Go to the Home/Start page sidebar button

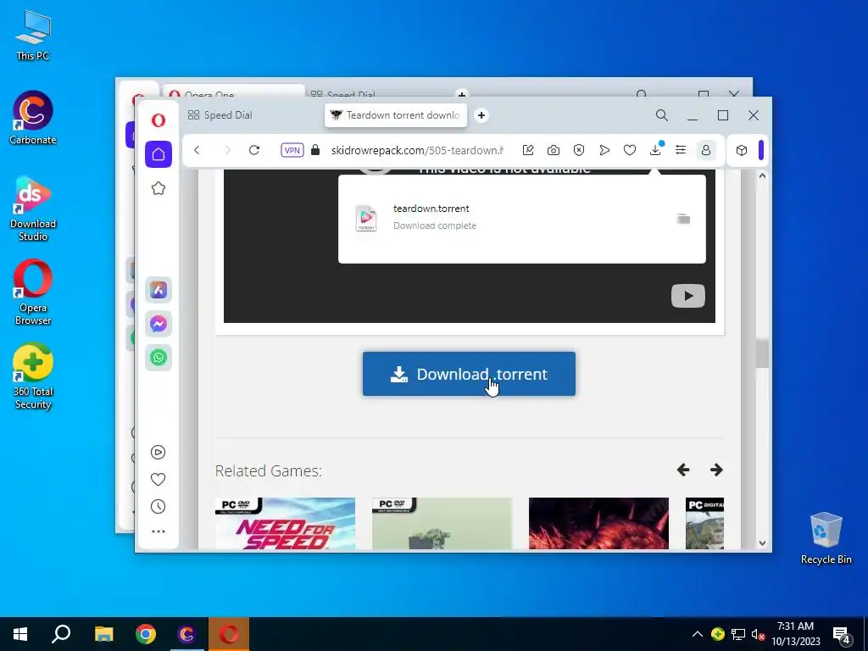(x=159, y=154)
